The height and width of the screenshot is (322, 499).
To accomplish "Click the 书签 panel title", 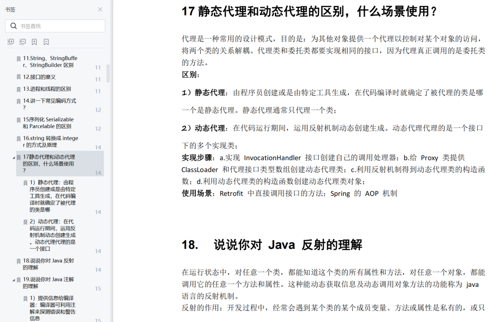I will tap(10, 10).
